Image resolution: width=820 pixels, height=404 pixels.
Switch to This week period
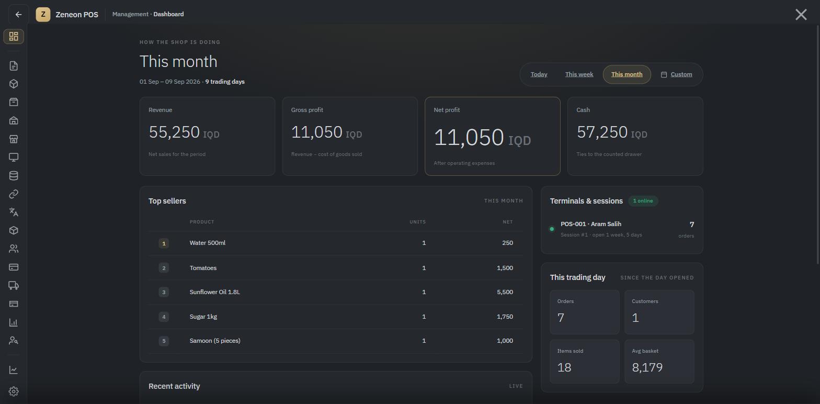(579, 74)
